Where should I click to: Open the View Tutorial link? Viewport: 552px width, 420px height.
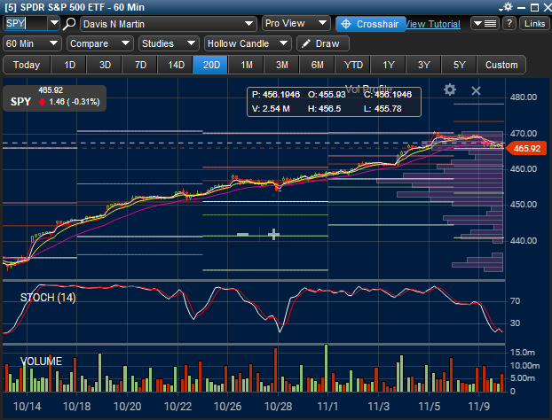click(433, 24)
